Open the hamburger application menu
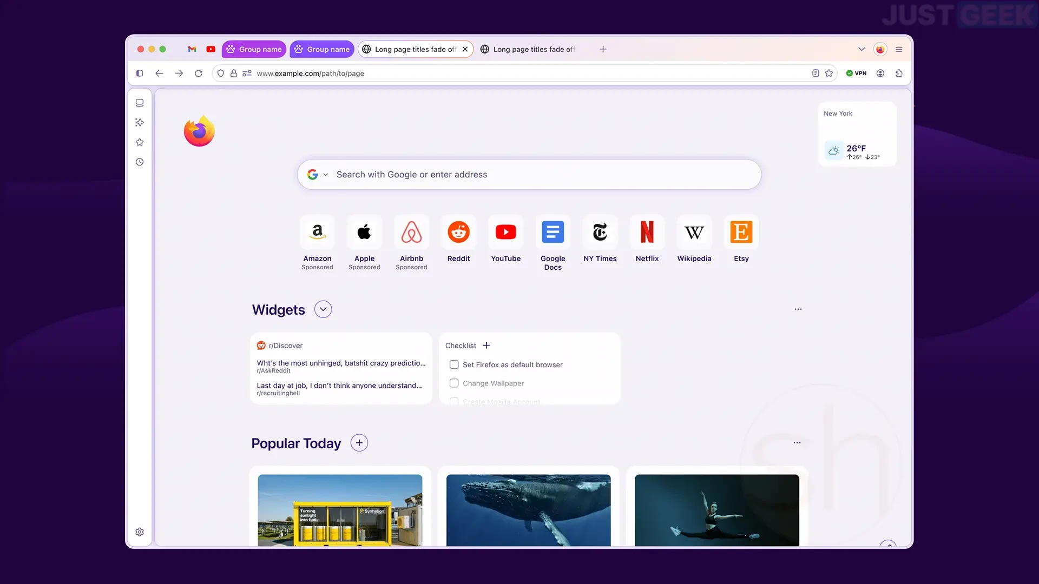 [x=899, y=49]
